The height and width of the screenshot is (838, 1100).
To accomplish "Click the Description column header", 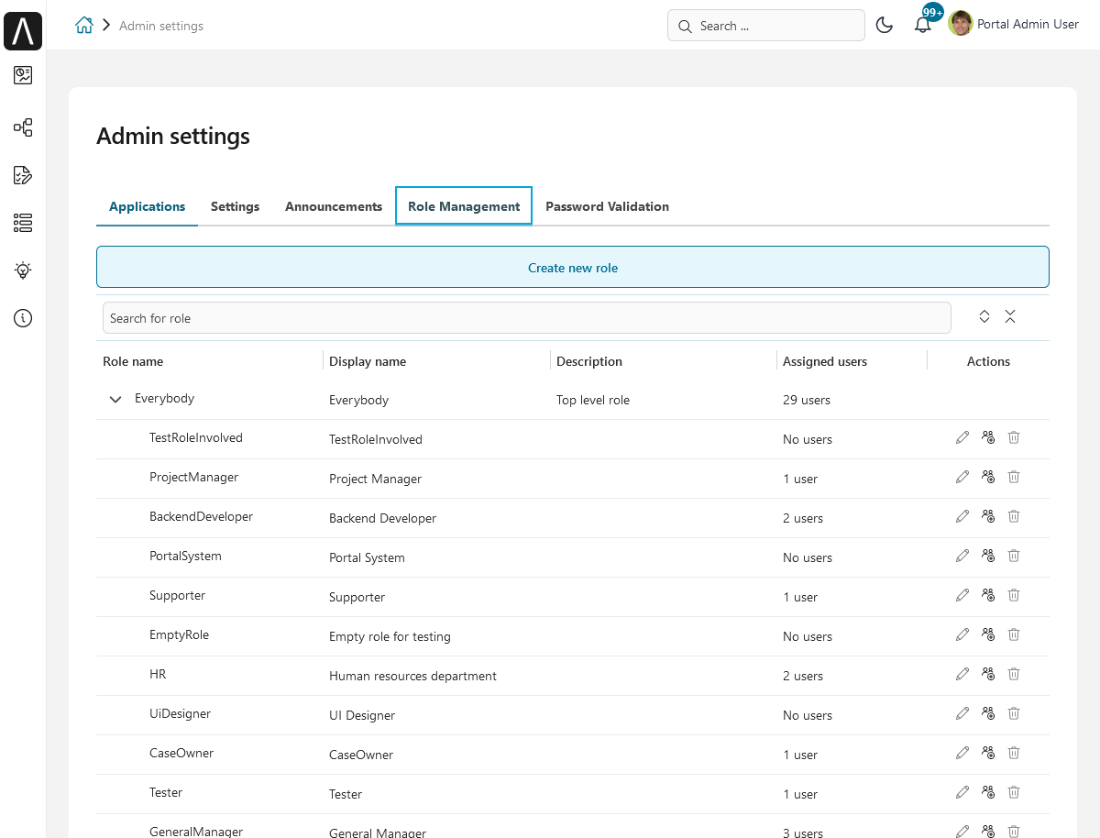I will 589,361.
